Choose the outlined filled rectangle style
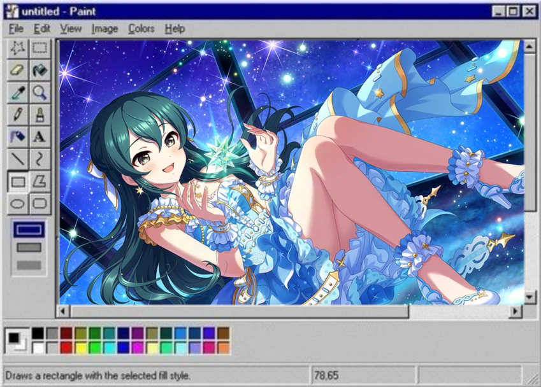The height and width of the screenshot is (387, 541). pos(29,248)
